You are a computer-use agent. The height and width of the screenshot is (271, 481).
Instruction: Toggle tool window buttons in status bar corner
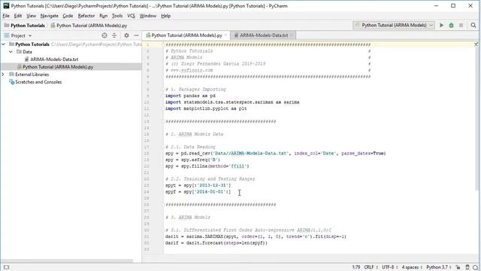[6, 267]
